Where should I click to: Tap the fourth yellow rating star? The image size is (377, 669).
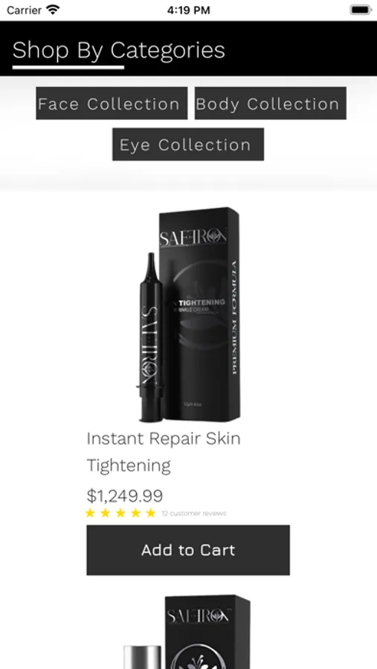point(136,513)
